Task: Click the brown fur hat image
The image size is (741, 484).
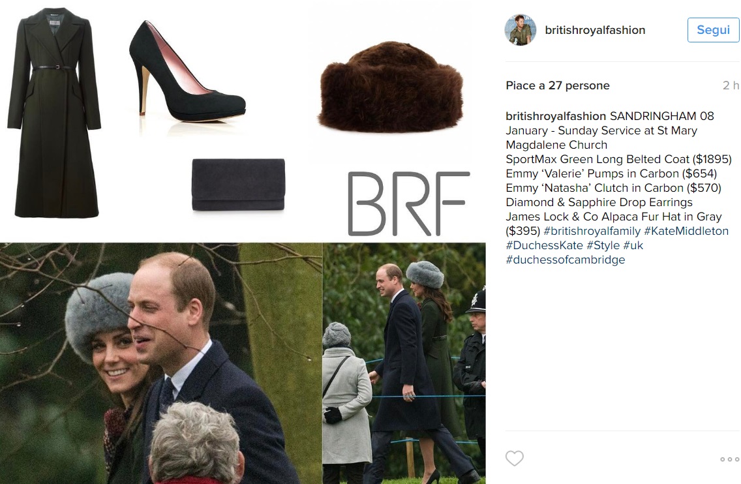Action: pyautogui.click(x=391, y=86)
